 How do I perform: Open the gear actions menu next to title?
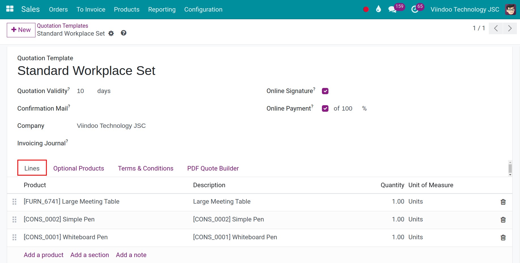coord(111,33)
